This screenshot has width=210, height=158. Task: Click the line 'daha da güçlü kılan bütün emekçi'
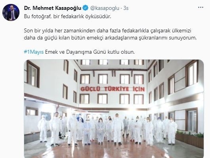(110, 38)
